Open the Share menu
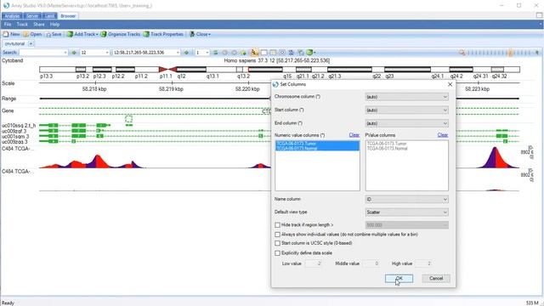 pyautogui.click(x=39, y=25)
